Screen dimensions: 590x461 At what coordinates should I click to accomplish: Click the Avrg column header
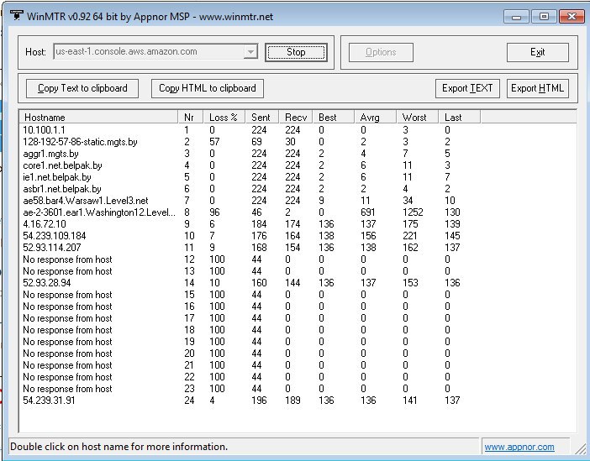tap(375, 118)
